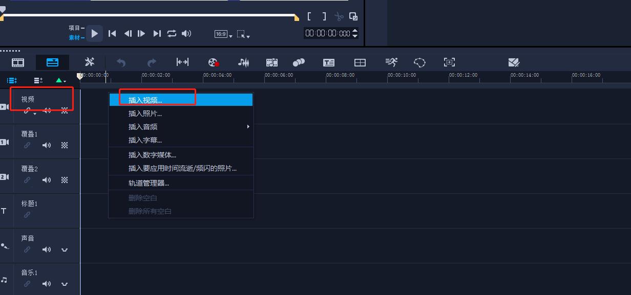Click the system volume speaker control
Screen dimensions: 631x295
click(186, 34)
